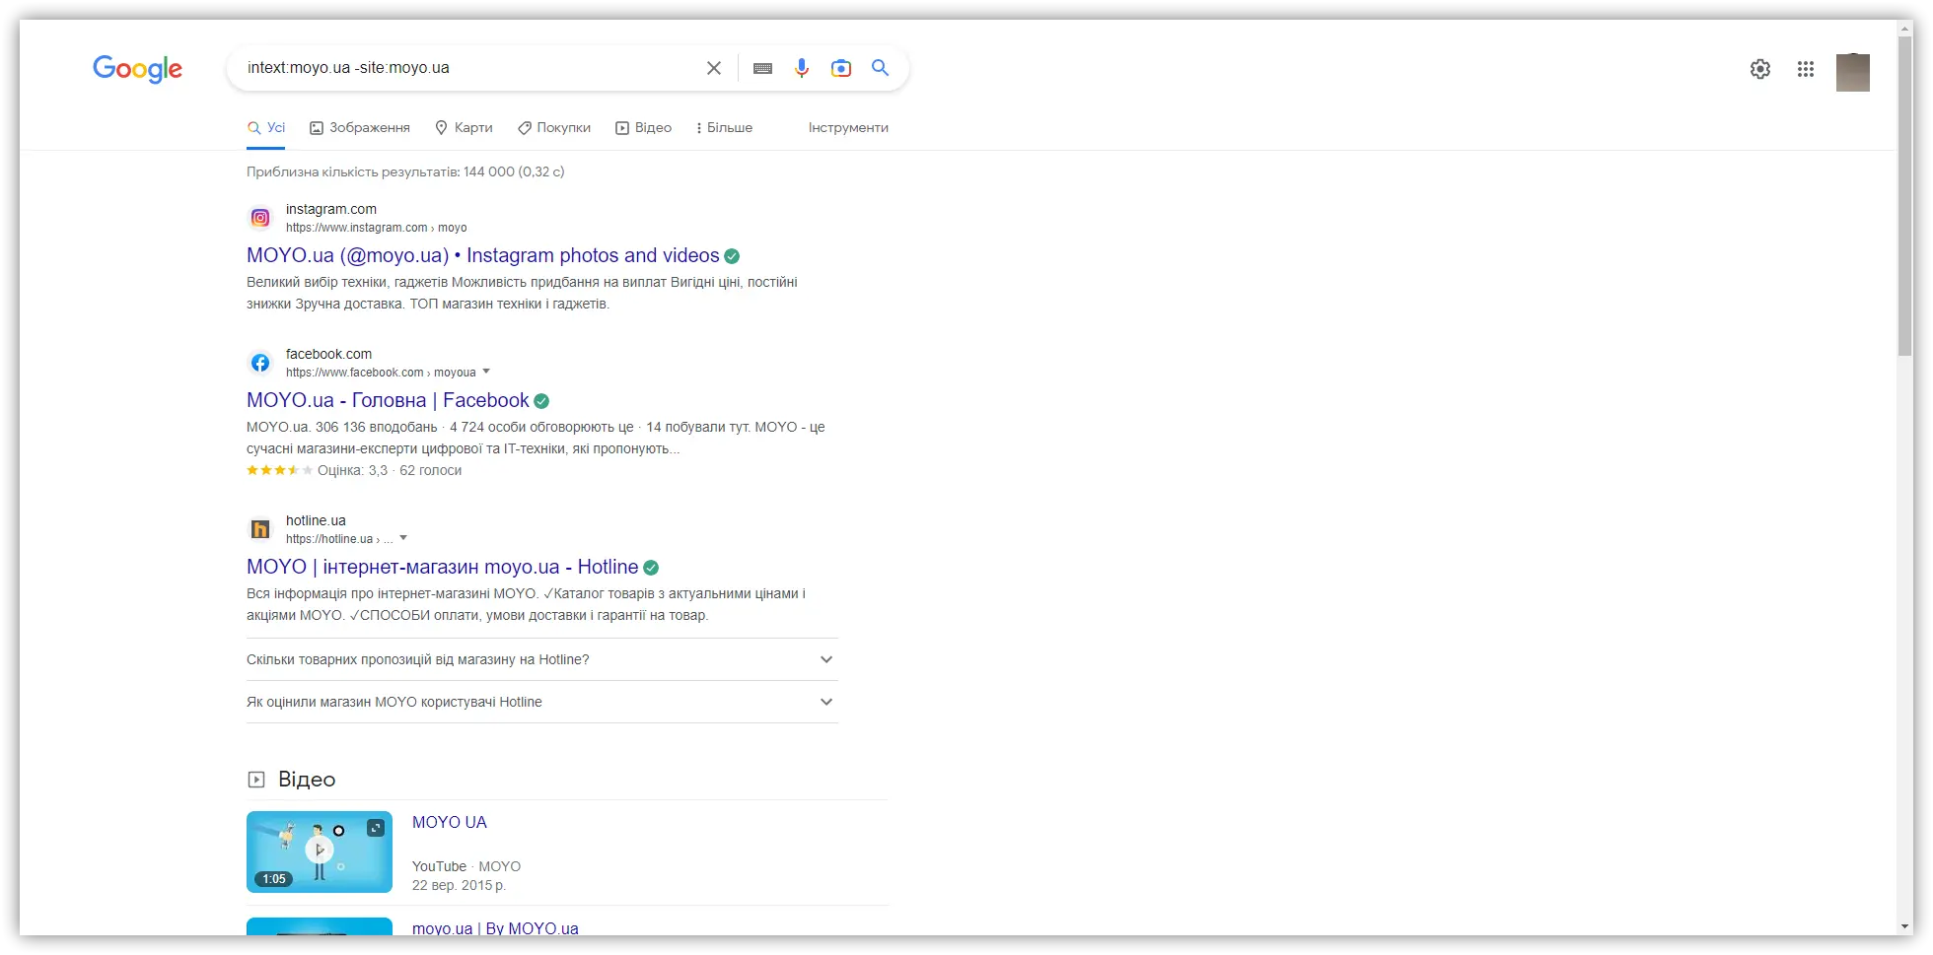The image size is (1933, 955).
Task: Click verified badge next to Facebook result title
Action: click(541, 401)
